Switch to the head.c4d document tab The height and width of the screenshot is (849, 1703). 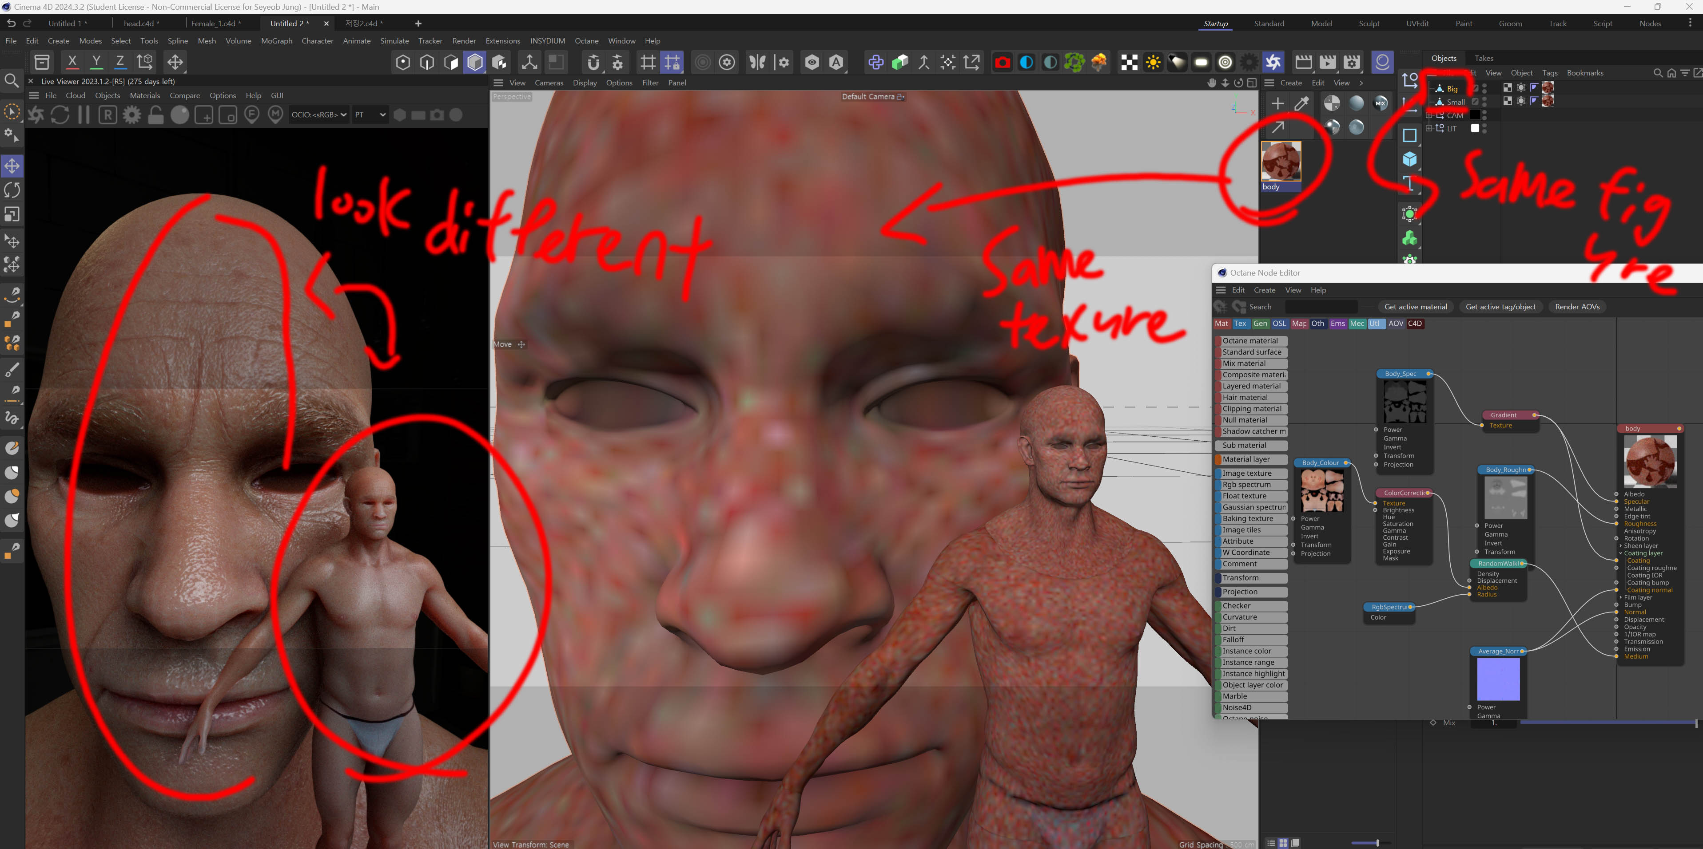point(142,24)
